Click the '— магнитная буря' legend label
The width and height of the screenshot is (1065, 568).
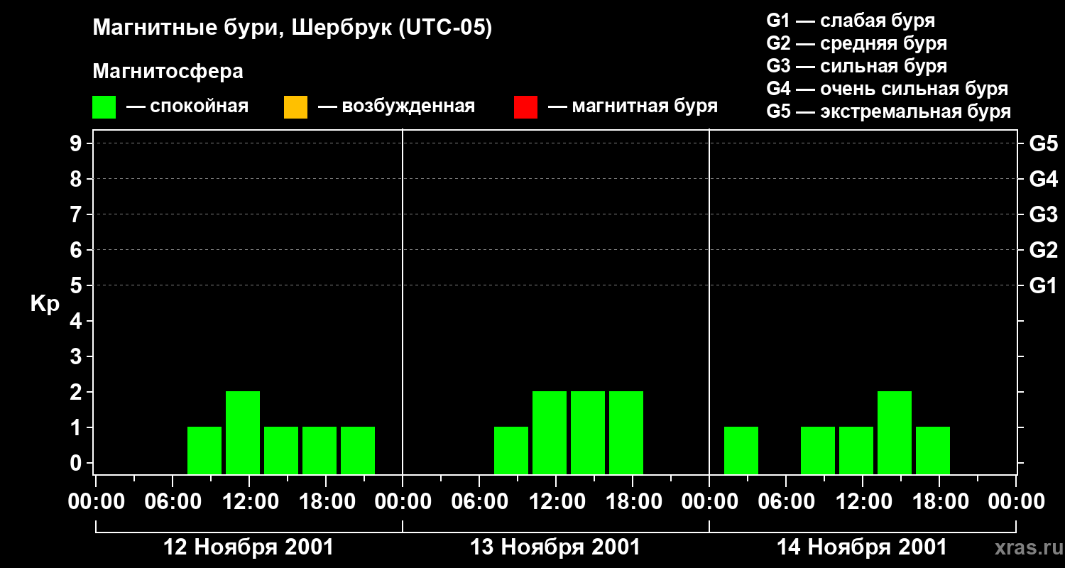[633, 106]
